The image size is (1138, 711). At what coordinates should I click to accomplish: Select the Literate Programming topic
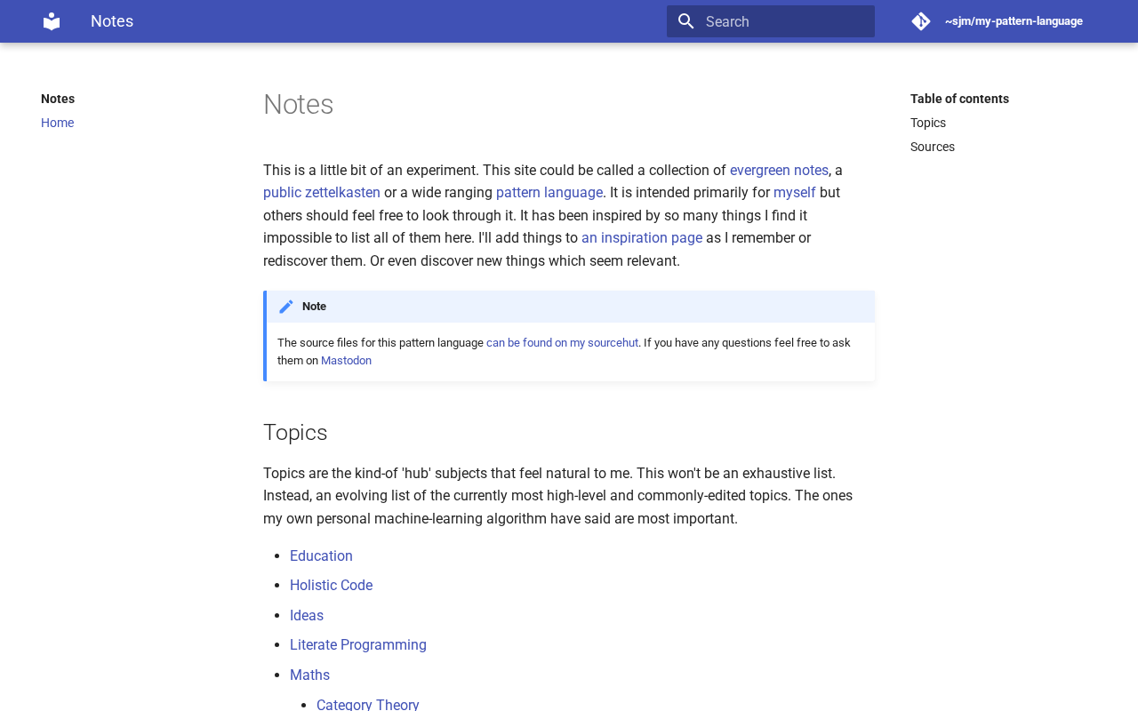[x=358, y=645]
